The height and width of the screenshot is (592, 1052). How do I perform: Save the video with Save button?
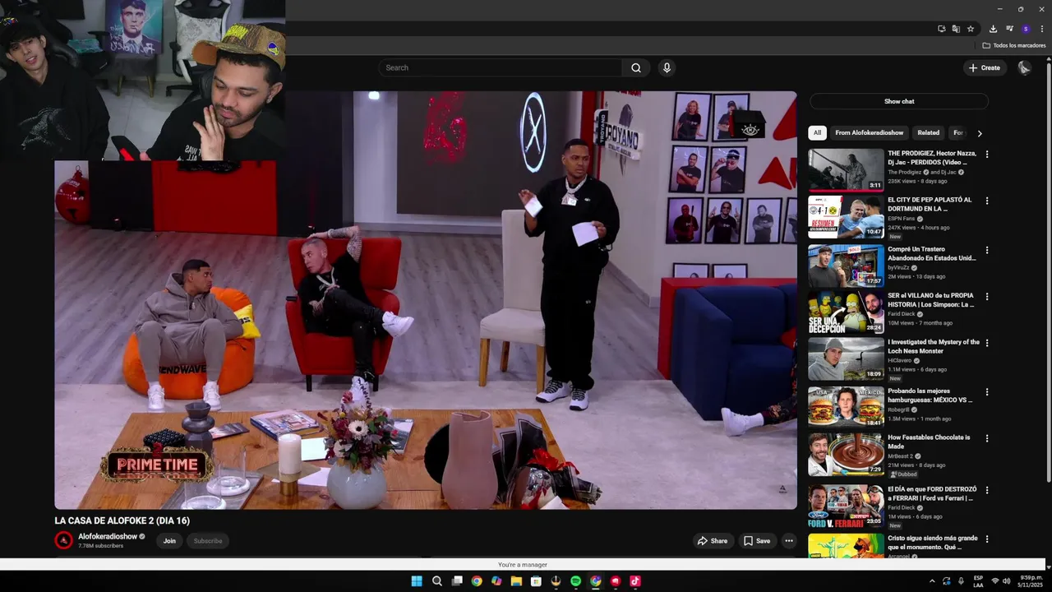tap(757, 541)
